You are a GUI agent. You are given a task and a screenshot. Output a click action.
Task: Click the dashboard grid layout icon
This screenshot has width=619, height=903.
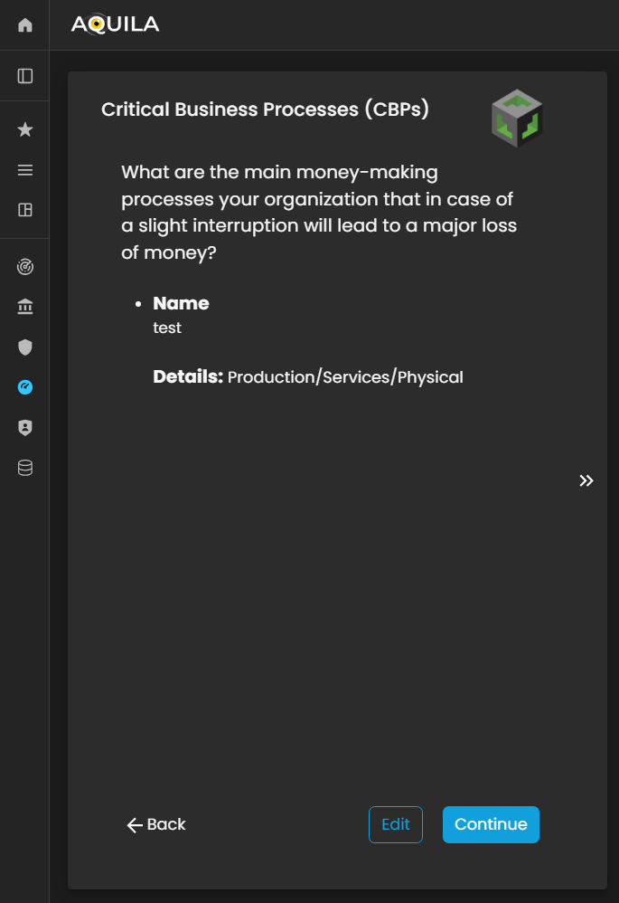[x=25, y=210]
